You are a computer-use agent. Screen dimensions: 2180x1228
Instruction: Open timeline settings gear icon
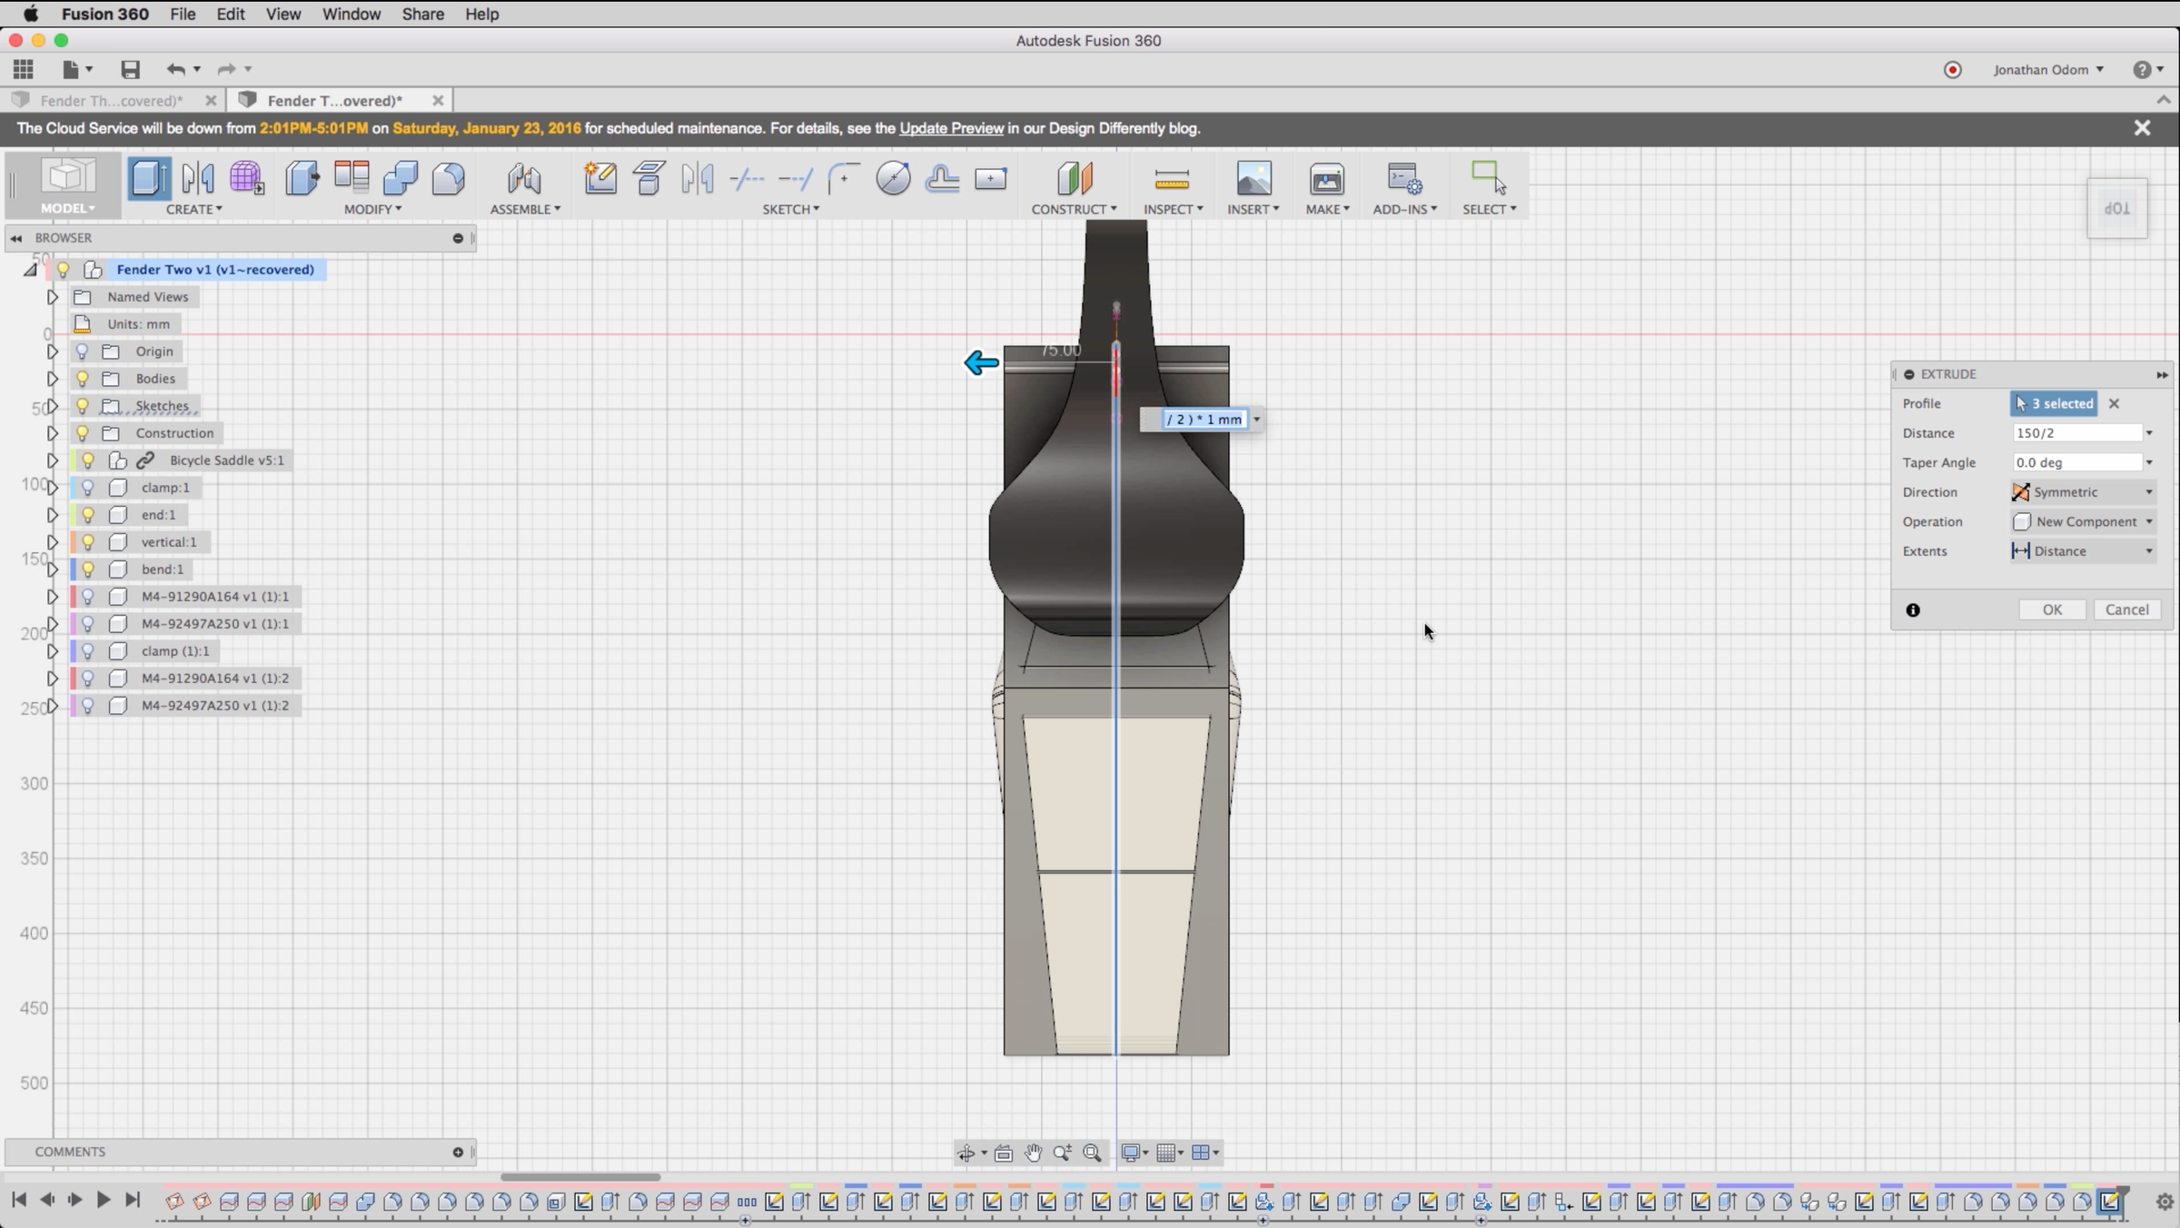2164,1202
